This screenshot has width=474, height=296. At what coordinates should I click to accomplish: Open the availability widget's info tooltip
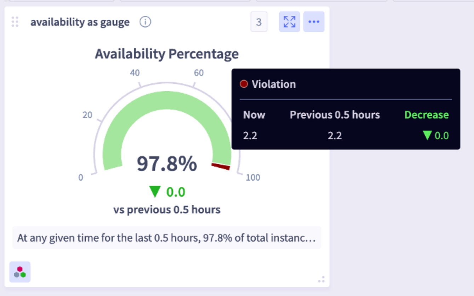145,22
